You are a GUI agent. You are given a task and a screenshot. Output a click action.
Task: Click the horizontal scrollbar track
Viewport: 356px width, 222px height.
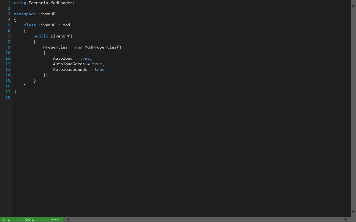[207, 220]
